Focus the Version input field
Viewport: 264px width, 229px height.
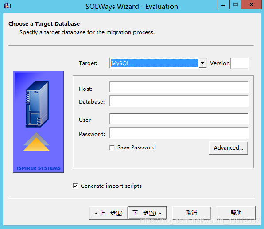(x=240, y=63)
